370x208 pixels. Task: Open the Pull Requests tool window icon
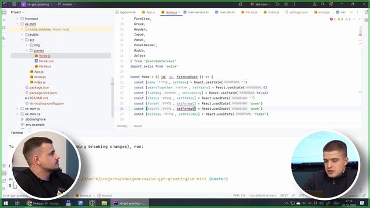[x=4, y=28]
